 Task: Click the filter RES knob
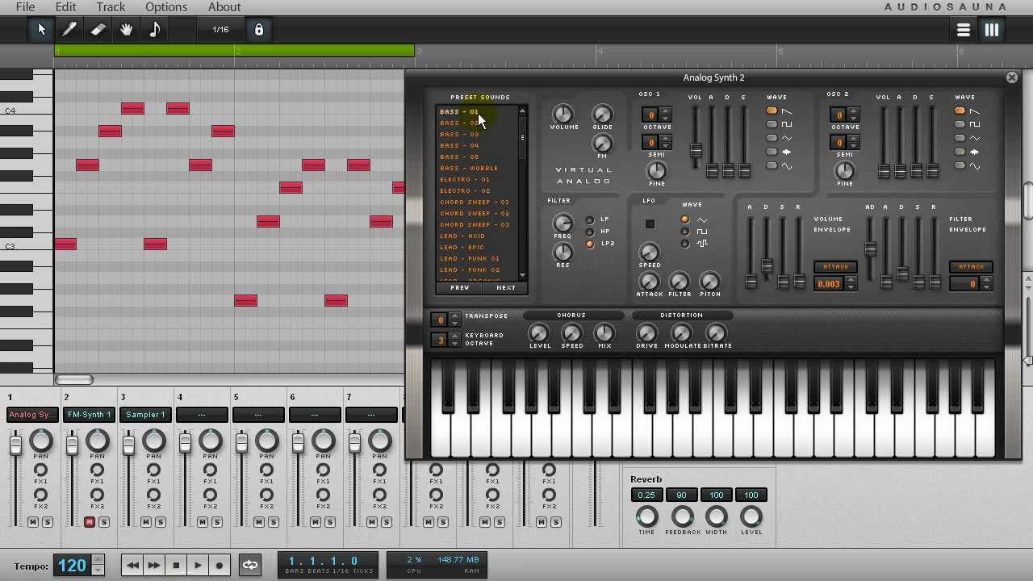[x=563, y=253]
